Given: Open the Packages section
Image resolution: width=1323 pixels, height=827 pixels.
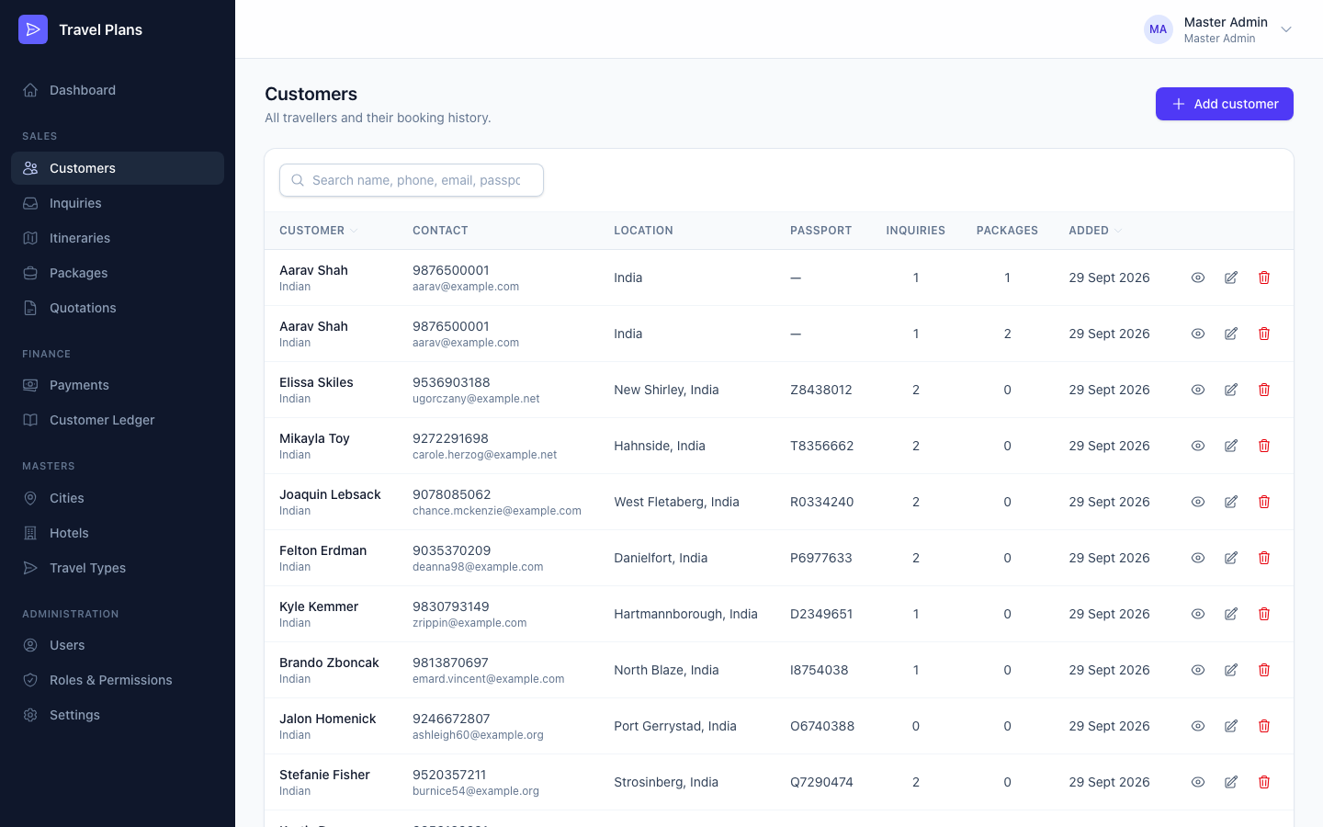Looking at the screenshot, I should coord(118,273).
